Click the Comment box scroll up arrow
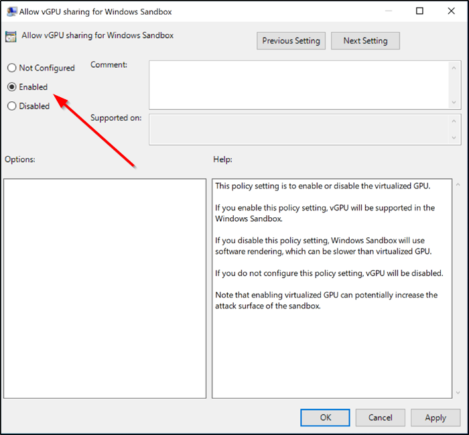Viewport: 469px width, 435px height. tap(454, 68)
